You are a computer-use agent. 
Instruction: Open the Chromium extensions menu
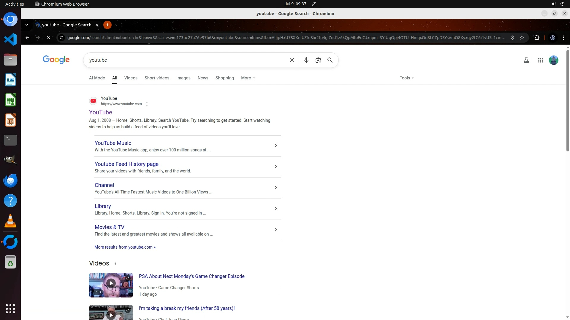point(537,38)
